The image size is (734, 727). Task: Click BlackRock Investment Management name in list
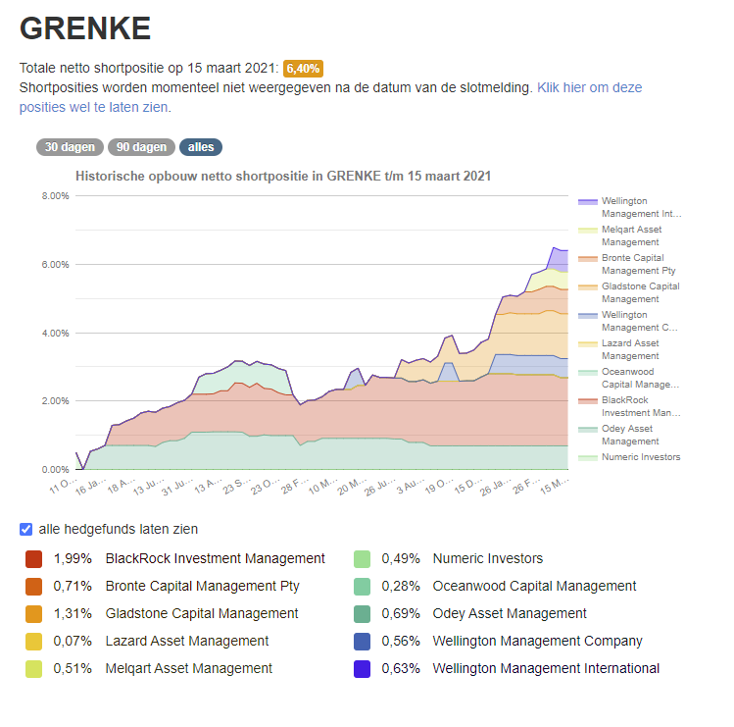click(x=215, y=558)
